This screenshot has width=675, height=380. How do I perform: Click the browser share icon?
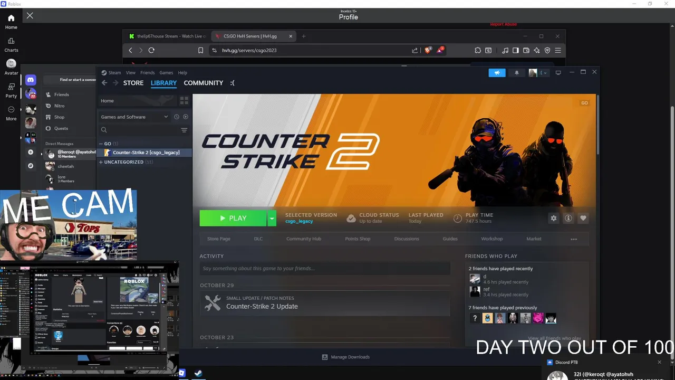[x=415, y=50]
